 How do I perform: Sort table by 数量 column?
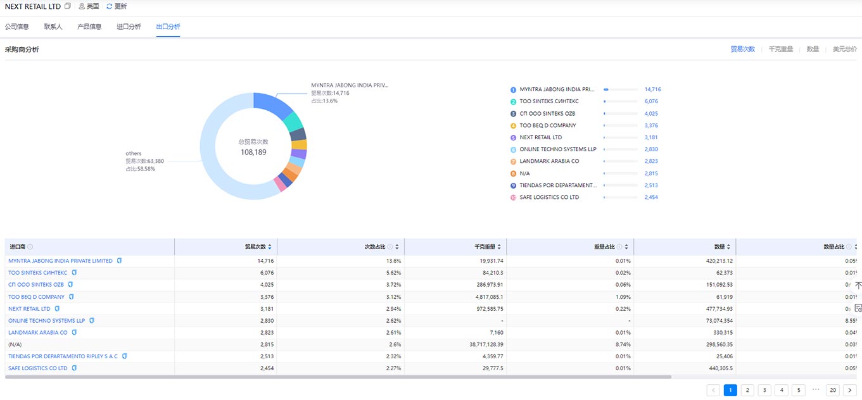[x=728, y=247]
